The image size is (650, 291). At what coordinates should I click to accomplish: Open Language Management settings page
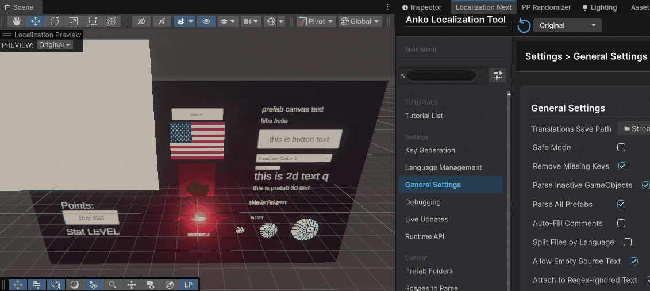click(x=443, y=167)
